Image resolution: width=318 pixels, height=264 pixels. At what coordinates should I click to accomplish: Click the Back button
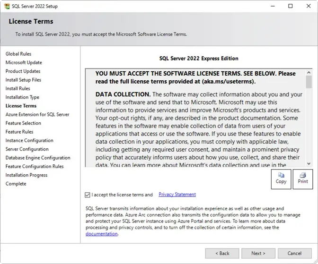pyautogui.click(x=222, y=253)
